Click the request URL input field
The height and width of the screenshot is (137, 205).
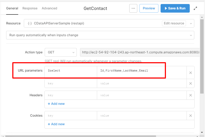(140, 52)
